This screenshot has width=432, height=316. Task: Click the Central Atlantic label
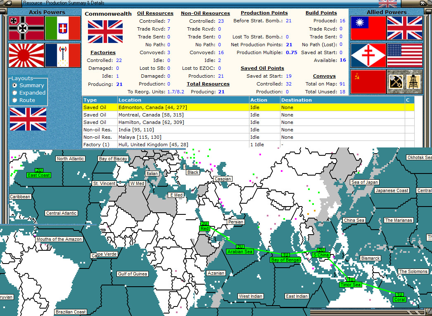tap(62, 213)
